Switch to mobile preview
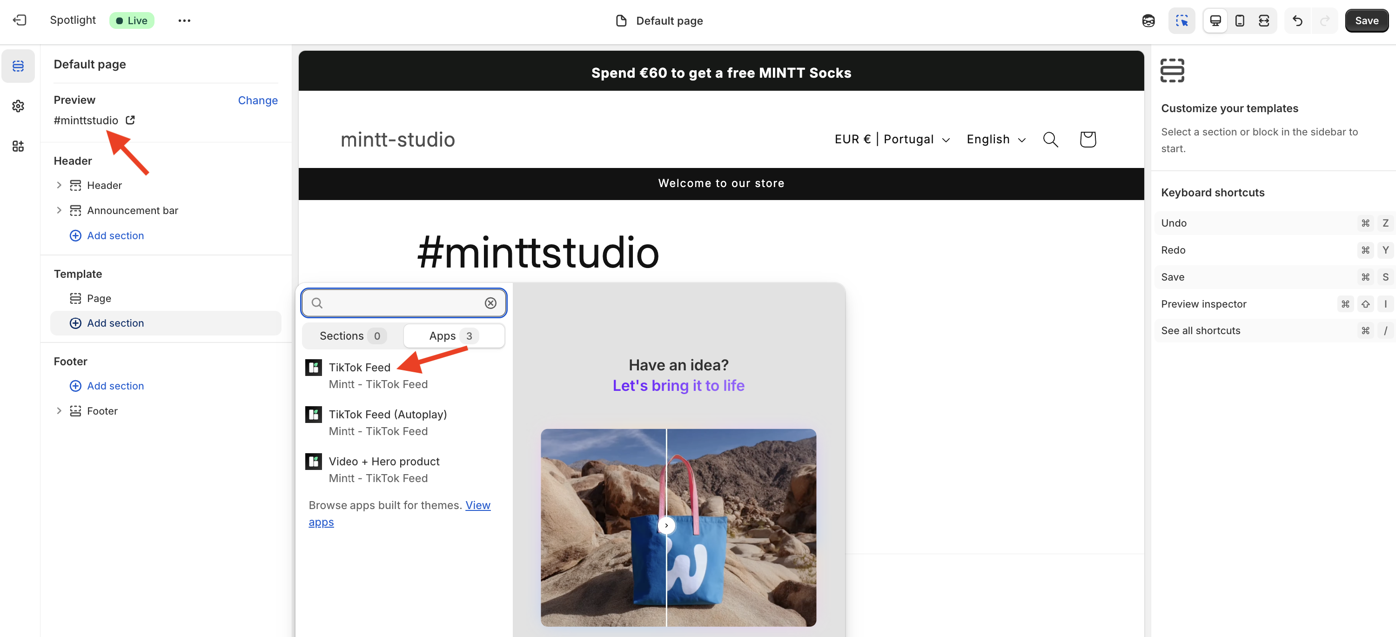1396x637 pixels. [1239, 20]
